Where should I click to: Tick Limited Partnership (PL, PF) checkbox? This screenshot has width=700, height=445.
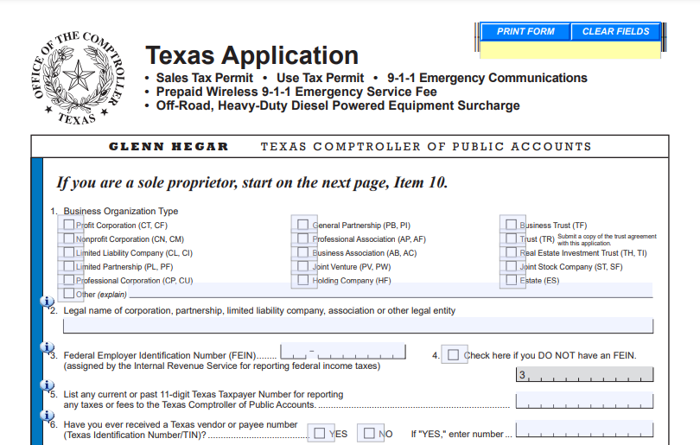[69, 266]
